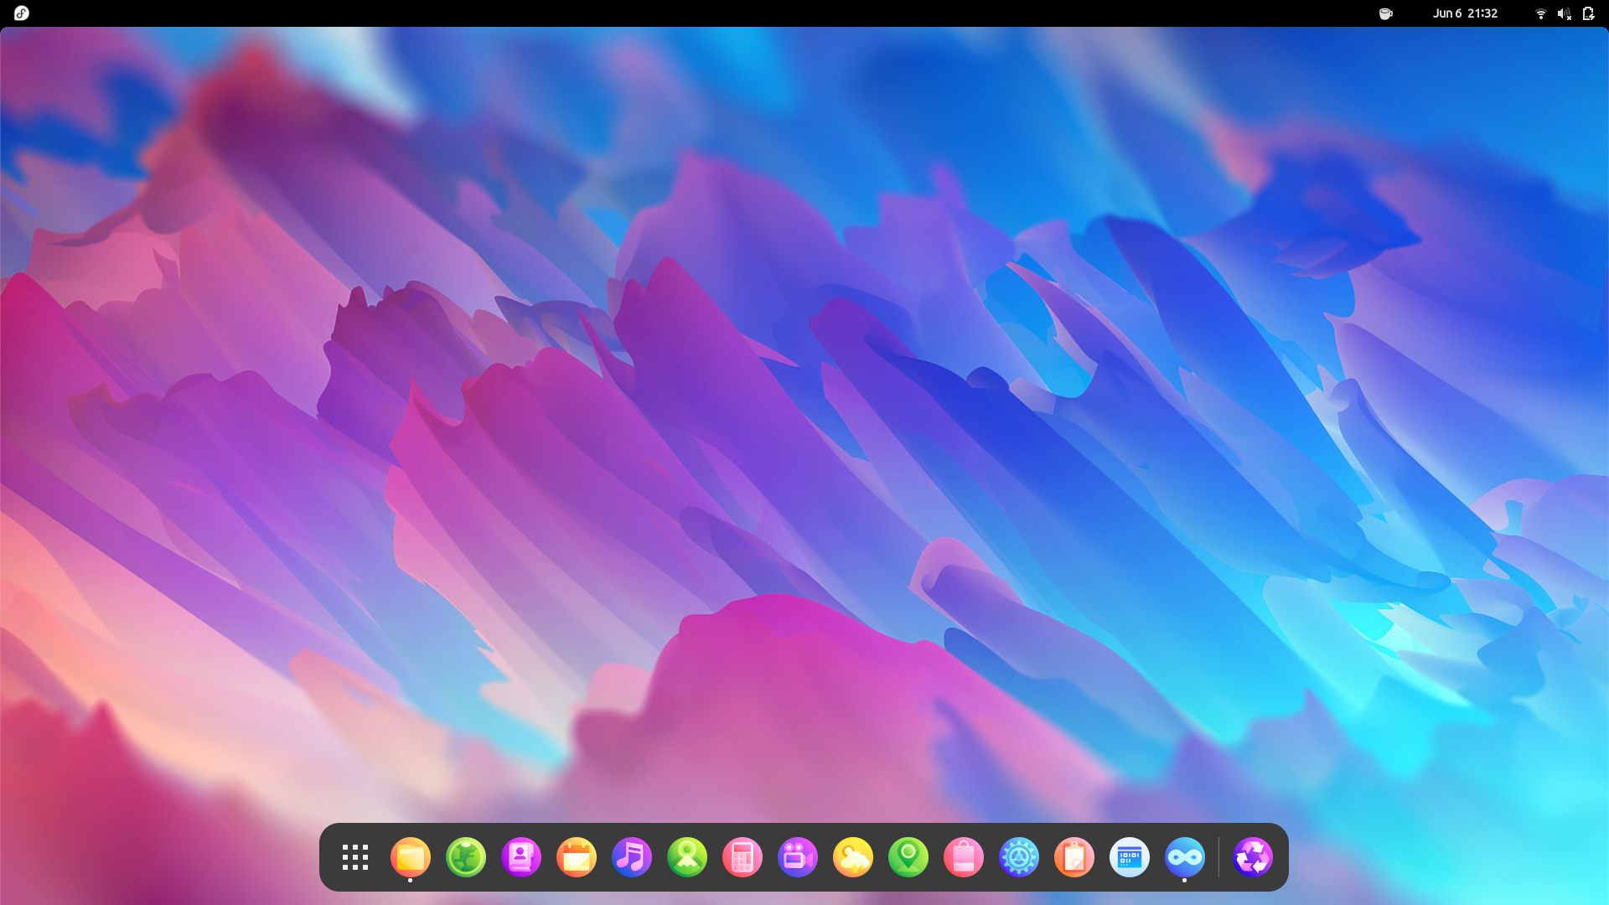
Task: Open the Jun 6 21:32 clock menu
Action: [x=1465, y=13]
